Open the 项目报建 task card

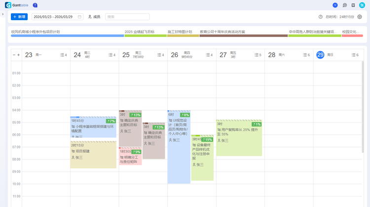click(93, 154)
